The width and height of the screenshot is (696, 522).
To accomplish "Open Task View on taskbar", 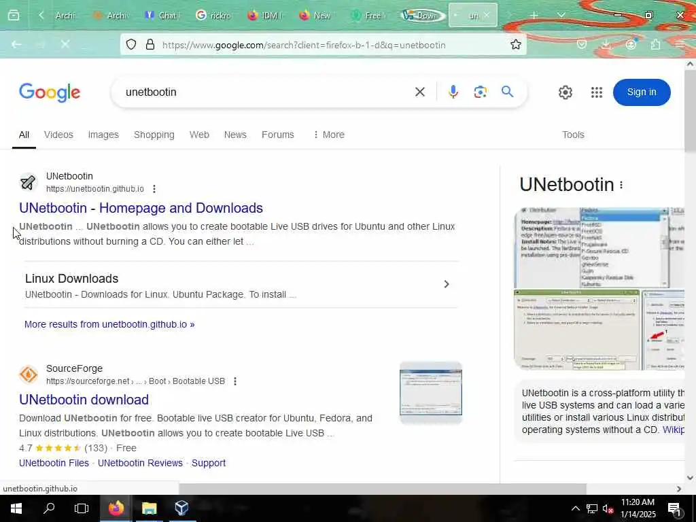I will [x=82, y=508].
